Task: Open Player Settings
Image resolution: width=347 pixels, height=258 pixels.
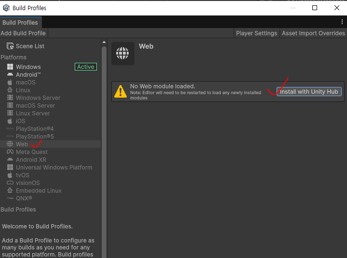Action: [256, 33]
